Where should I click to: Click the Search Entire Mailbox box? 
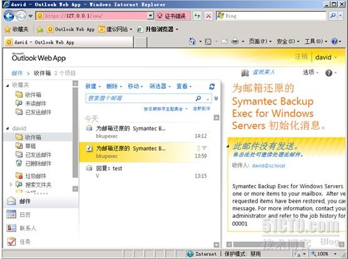tap(140, 98)
